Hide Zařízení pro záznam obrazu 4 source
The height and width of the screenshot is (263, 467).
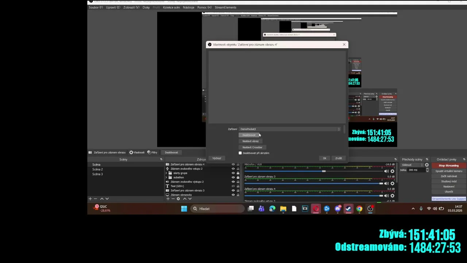[x=233, y=164]
